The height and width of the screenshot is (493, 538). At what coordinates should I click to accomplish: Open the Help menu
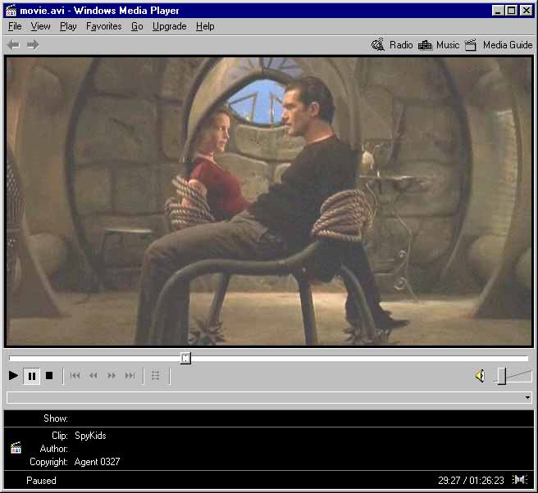[205, 26]
